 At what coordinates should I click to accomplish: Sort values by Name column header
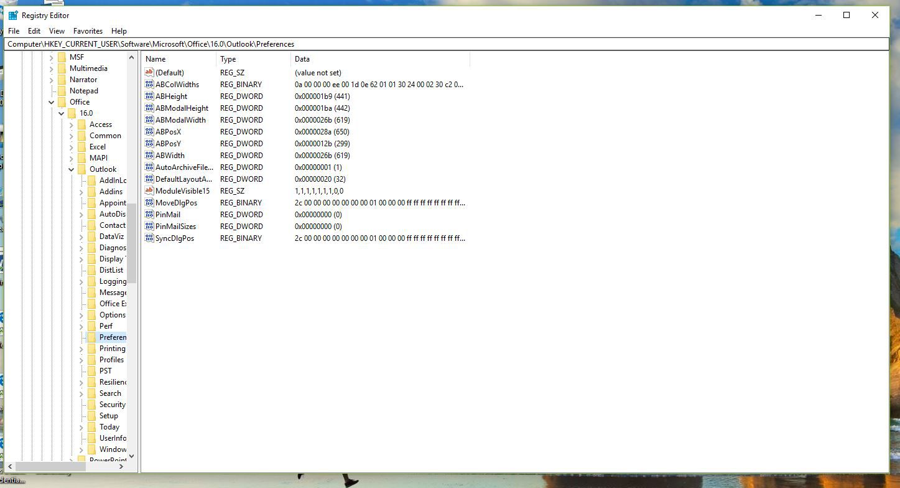click(x=179, y=59)
